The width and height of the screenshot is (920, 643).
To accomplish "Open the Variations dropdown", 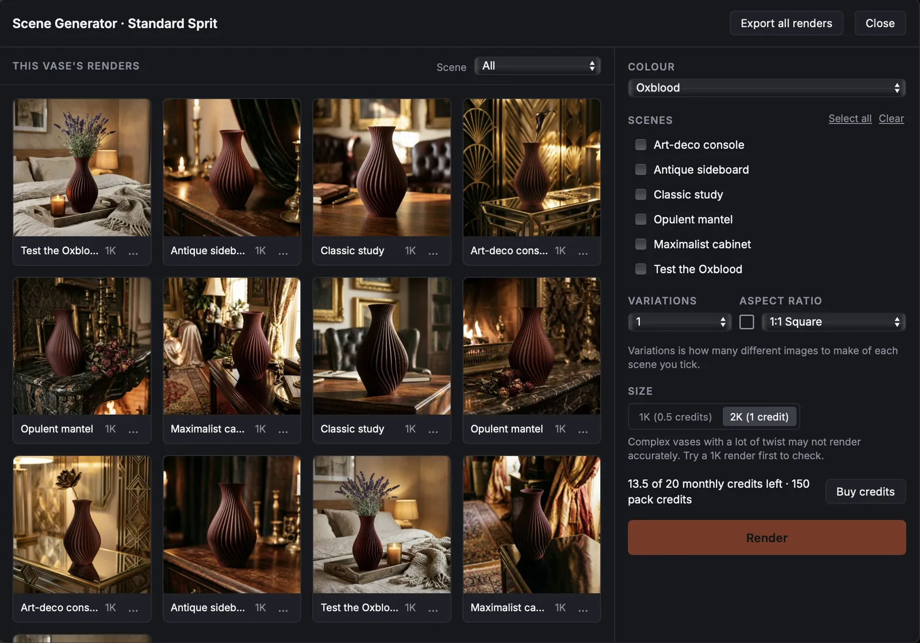I will click(x=679, y=321).
